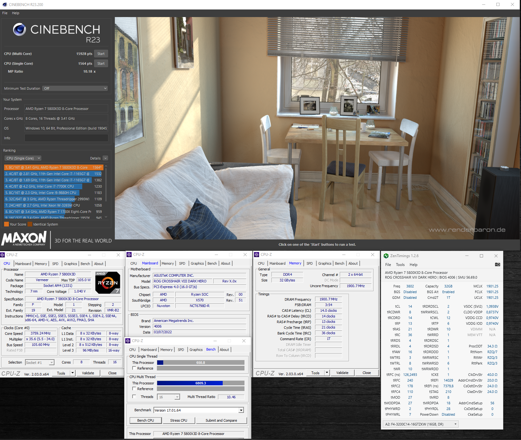Open the Threads count dropdown showing 16
Viewport: 521px width, 440px height.
tap(168, 397)
